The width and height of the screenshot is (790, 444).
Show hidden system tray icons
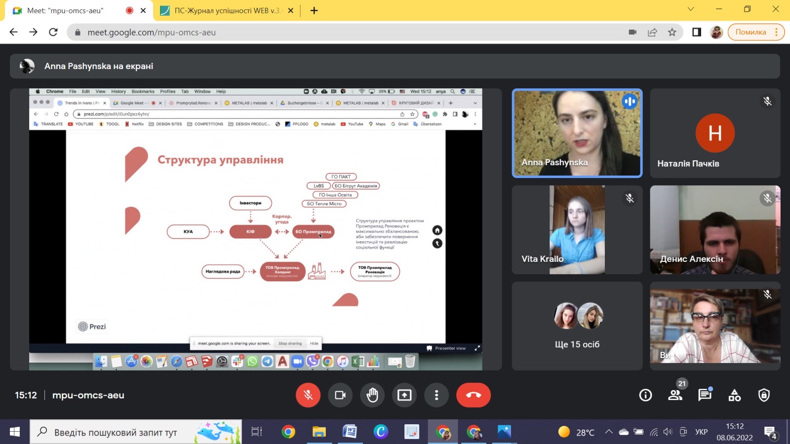coord(609,432)
